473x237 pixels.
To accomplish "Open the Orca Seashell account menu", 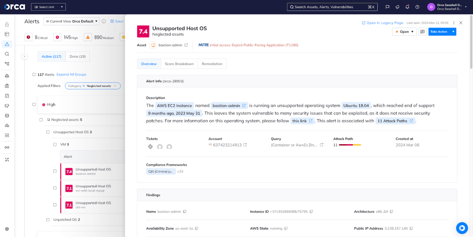I will point(447,7).
